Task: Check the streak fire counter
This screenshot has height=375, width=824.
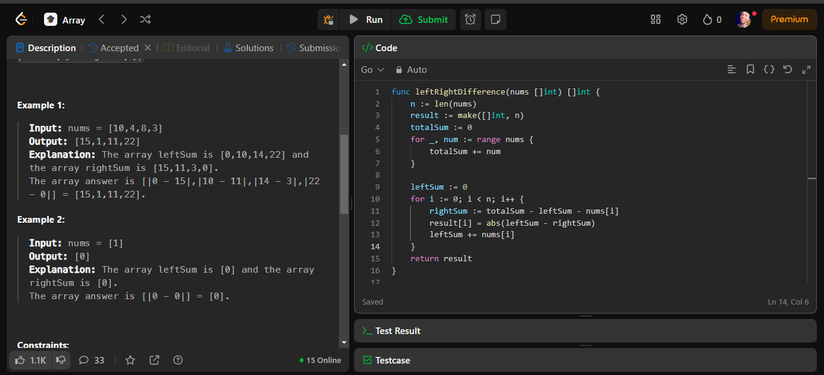Action: [x=712, y=20]
